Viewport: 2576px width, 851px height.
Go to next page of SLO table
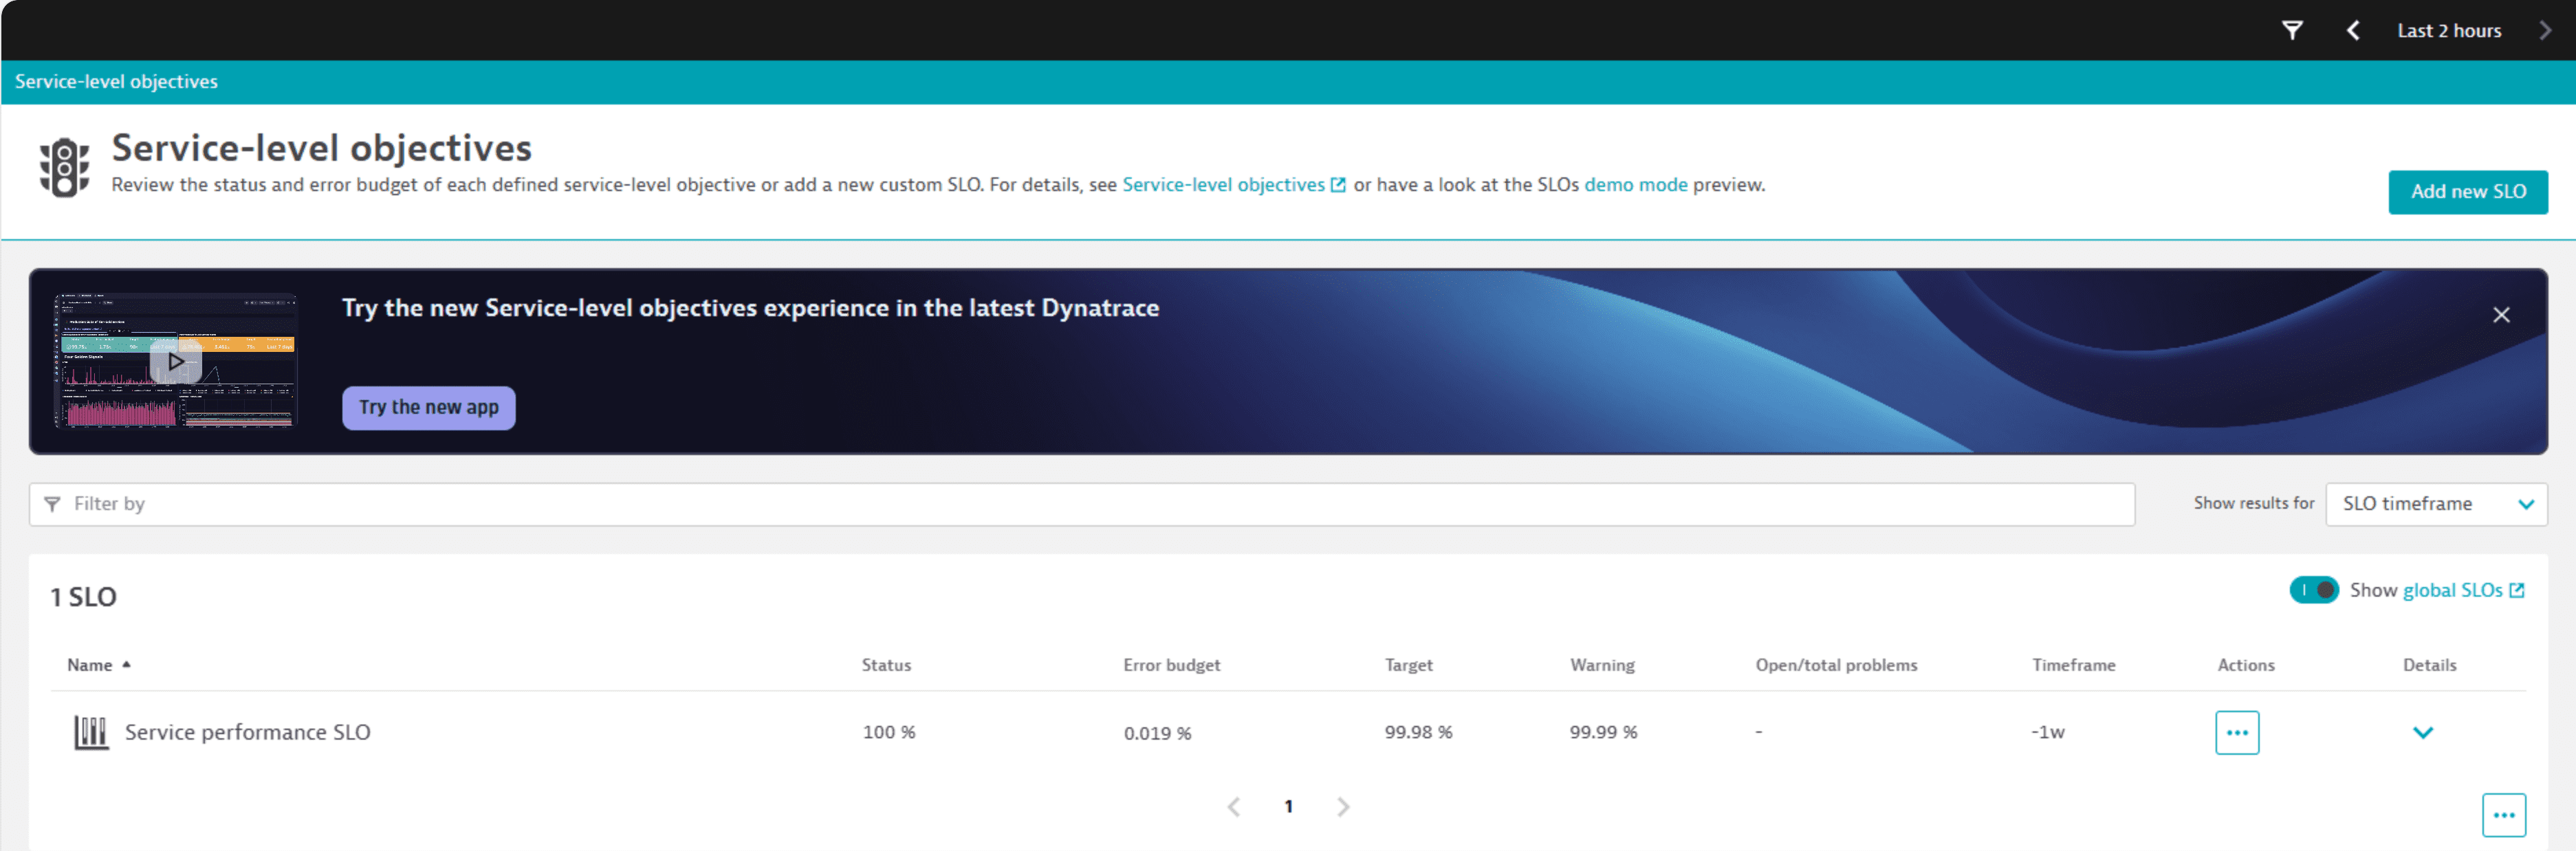(1343, 806)
